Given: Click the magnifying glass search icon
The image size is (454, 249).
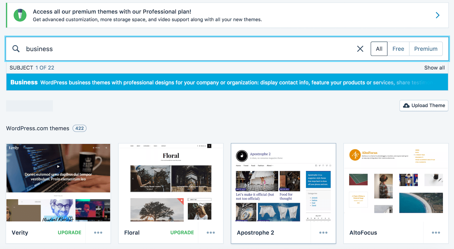Looking at the screenshot, I should click(x=16, y=49).
